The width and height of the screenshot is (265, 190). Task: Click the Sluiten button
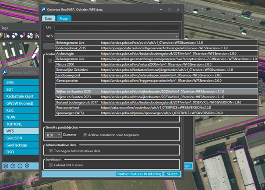172,174
